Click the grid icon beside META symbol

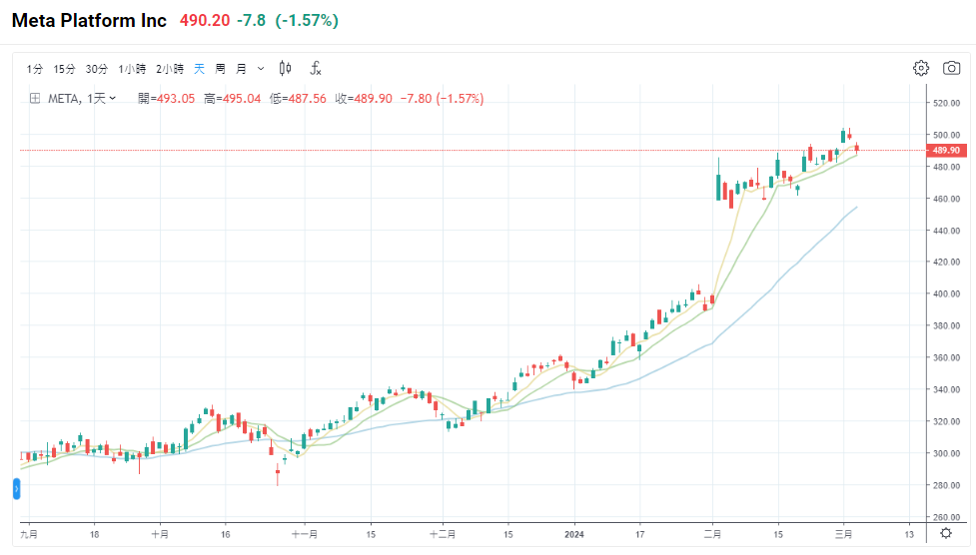tap(36, 98)
